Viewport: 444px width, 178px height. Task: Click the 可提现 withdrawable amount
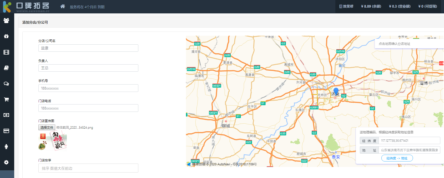pos(427,6)
